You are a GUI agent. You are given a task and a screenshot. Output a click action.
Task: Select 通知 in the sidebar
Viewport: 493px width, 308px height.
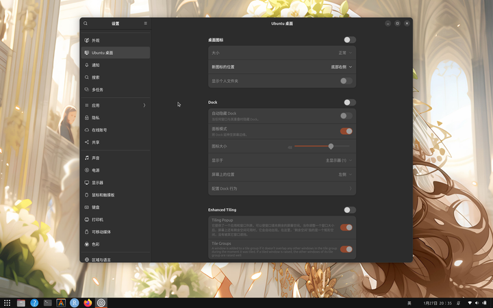click(116, 65)
